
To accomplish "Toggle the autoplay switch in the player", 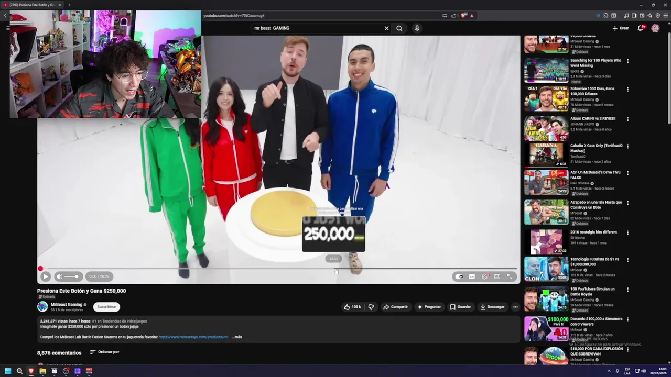I will coord(460,276).
